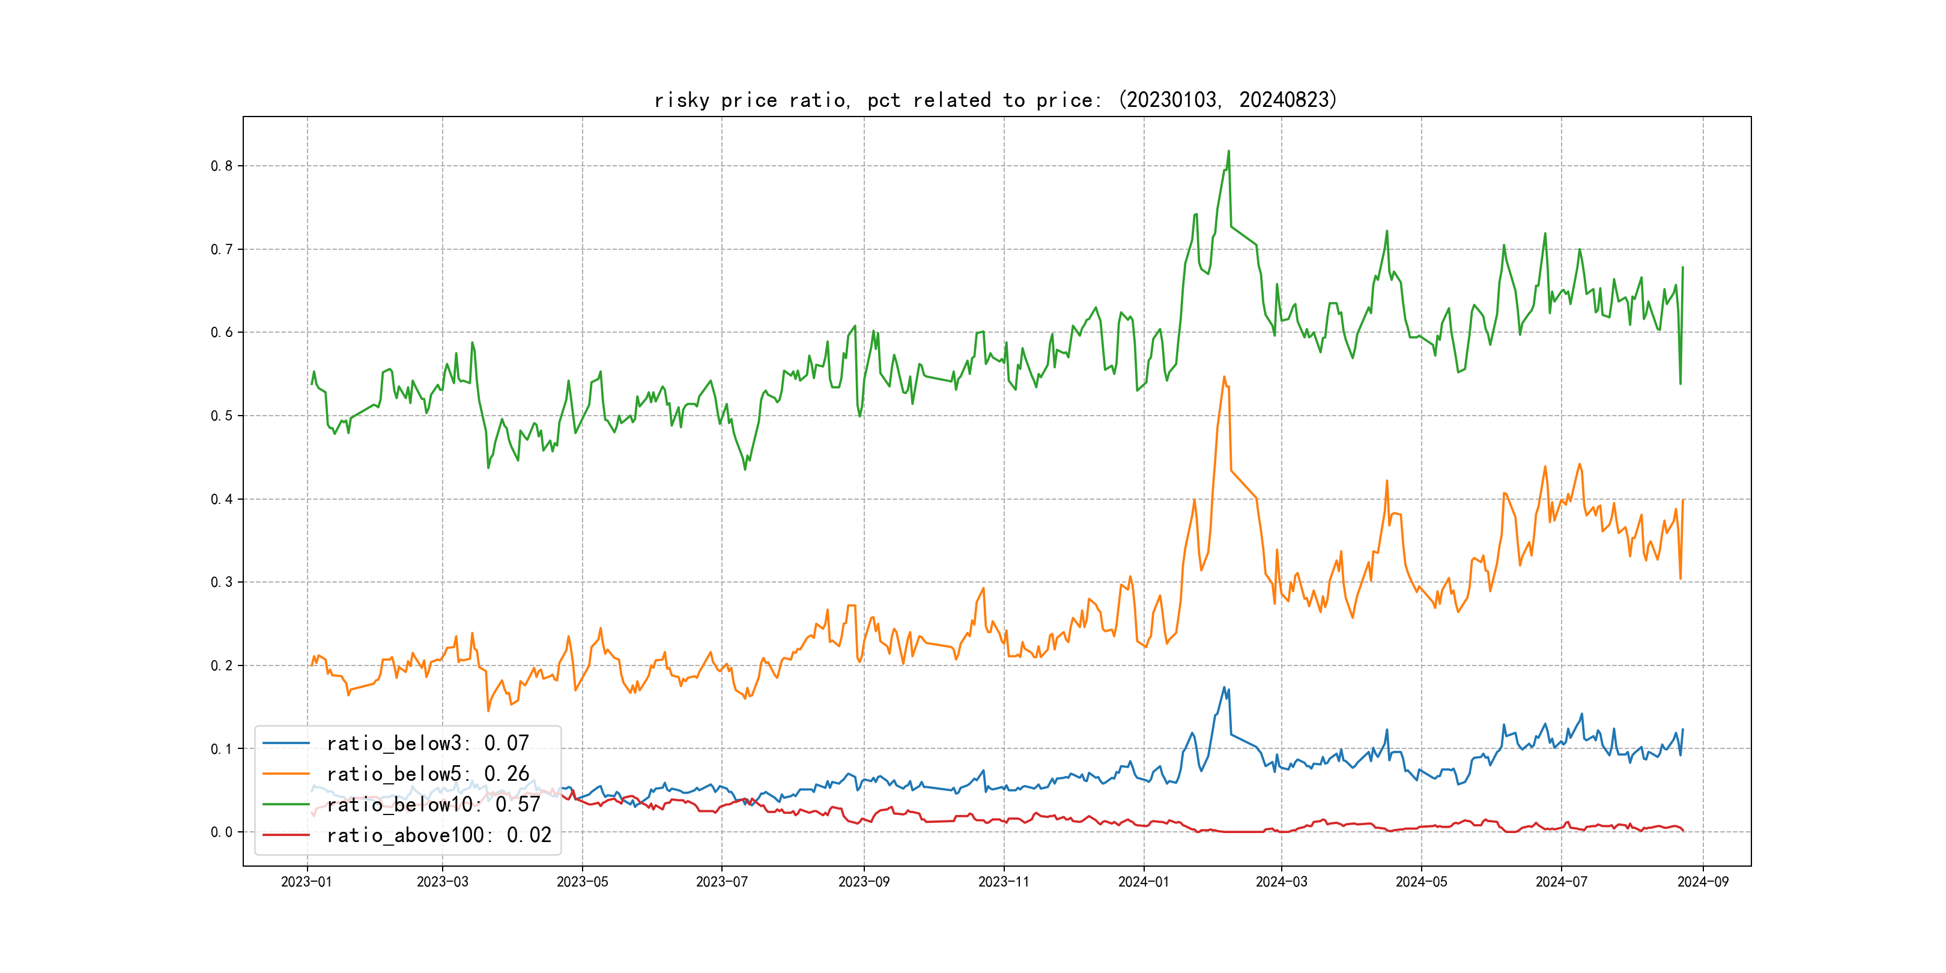Click the ratio_below3: 0.07 legend label
1946x973 pixels.
428,744
